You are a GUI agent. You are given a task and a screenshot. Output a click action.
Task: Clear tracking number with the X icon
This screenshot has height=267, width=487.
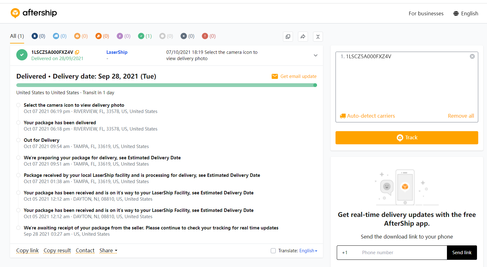tap(472, 56)
